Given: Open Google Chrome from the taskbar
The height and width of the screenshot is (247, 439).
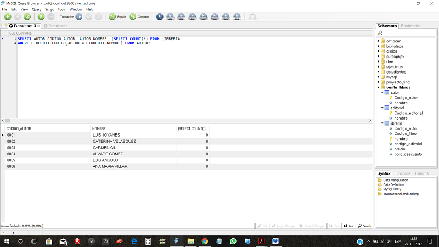Looking at the screenshot, I should (205, 241).
